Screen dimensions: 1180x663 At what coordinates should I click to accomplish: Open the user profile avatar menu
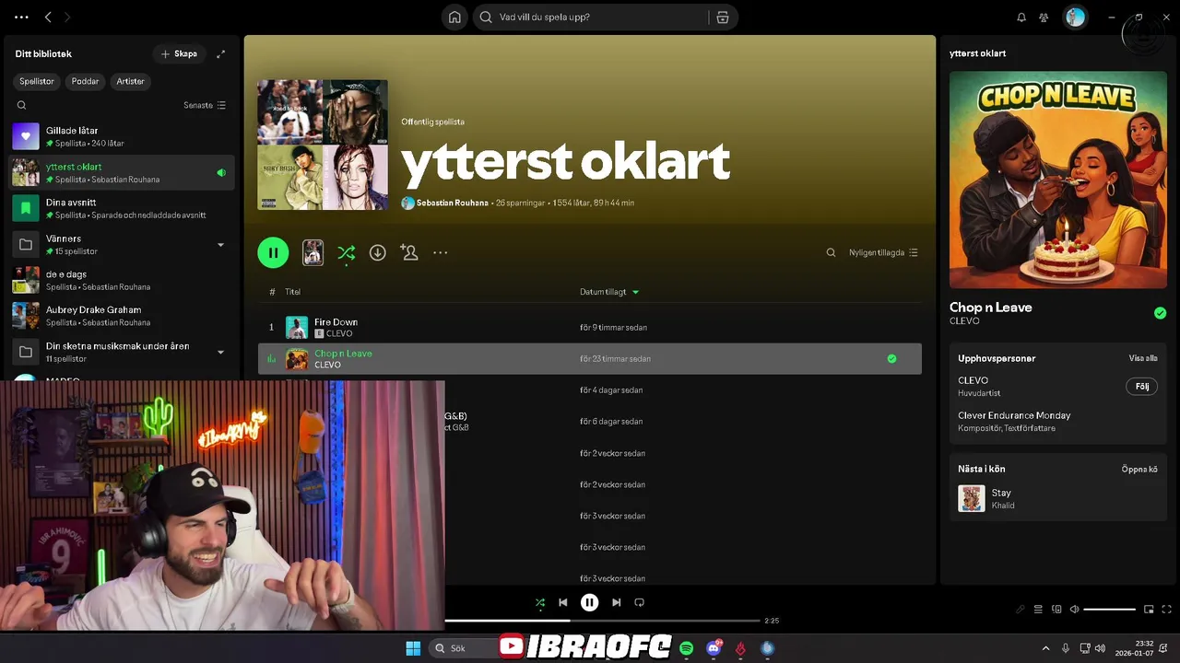tap(1075, 17)
